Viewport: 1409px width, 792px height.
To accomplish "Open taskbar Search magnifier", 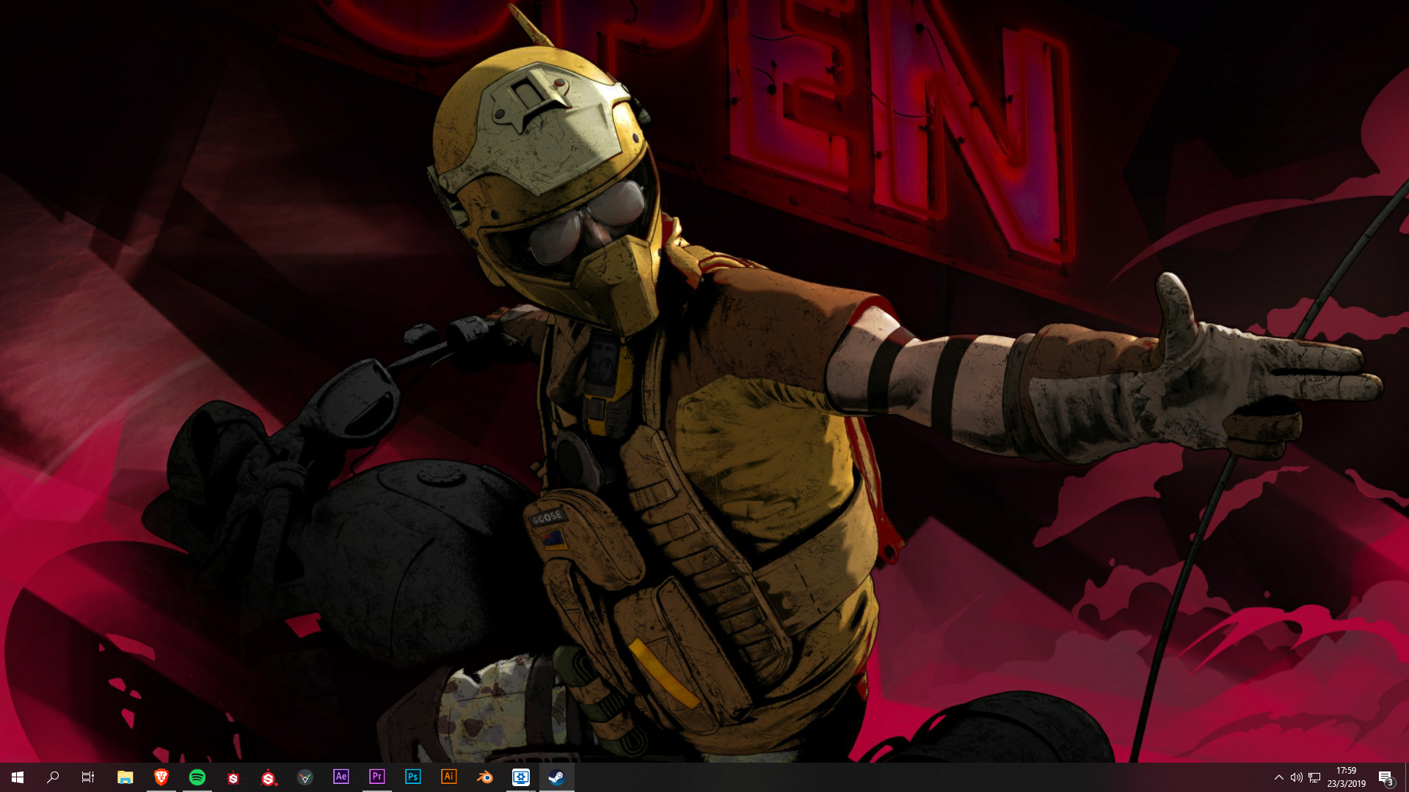I will [x=53, y=777].
